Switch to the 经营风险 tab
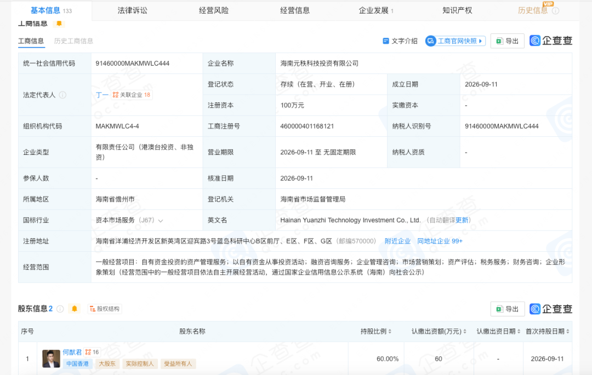The image size is (592, 375). [x=214, y=10]
